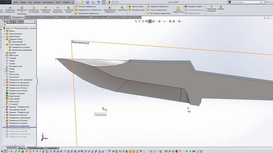273x153 pixels.
Task: Open the FeatureManager design tree tab icon
Action: coord(5,22)
